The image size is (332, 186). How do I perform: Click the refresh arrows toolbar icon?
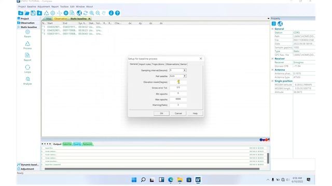(x=85, y=13)
